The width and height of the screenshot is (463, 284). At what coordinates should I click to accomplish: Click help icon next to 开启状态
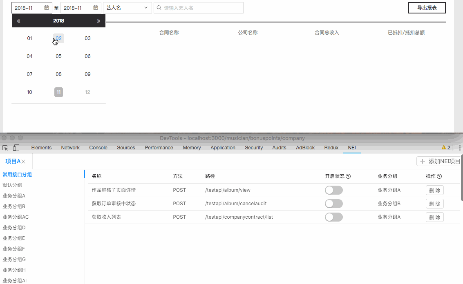click(348, 176)
